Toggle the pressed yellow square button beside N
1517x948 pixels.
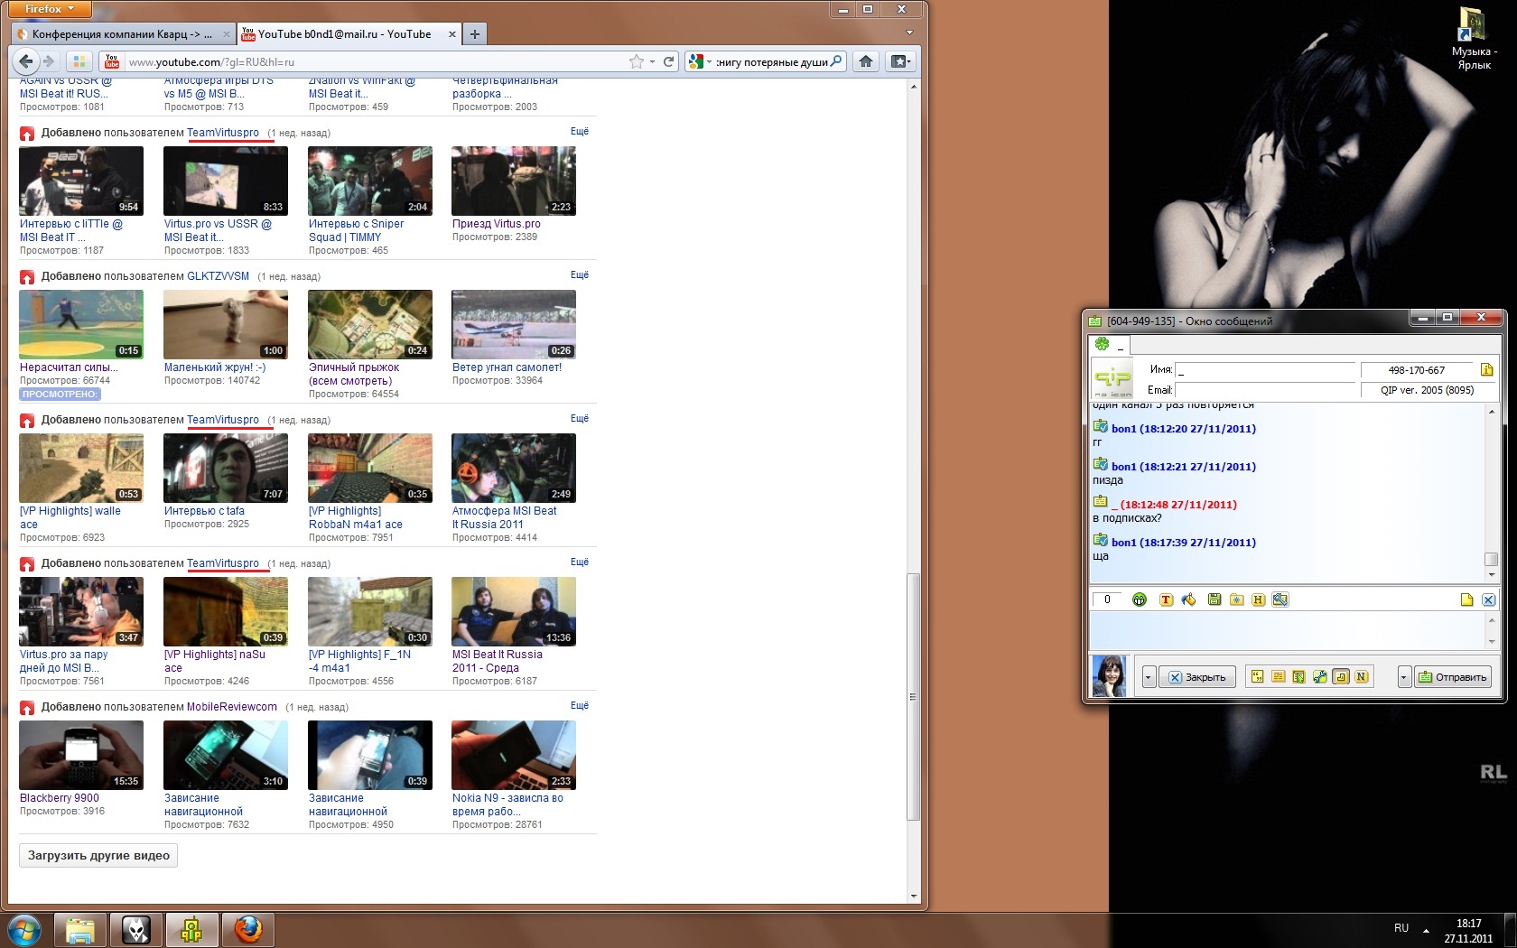click(1341, 676)
